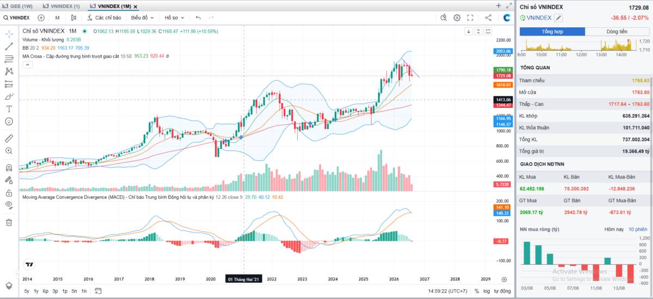Show Hôm nay foreign net buying

point(613,229)
